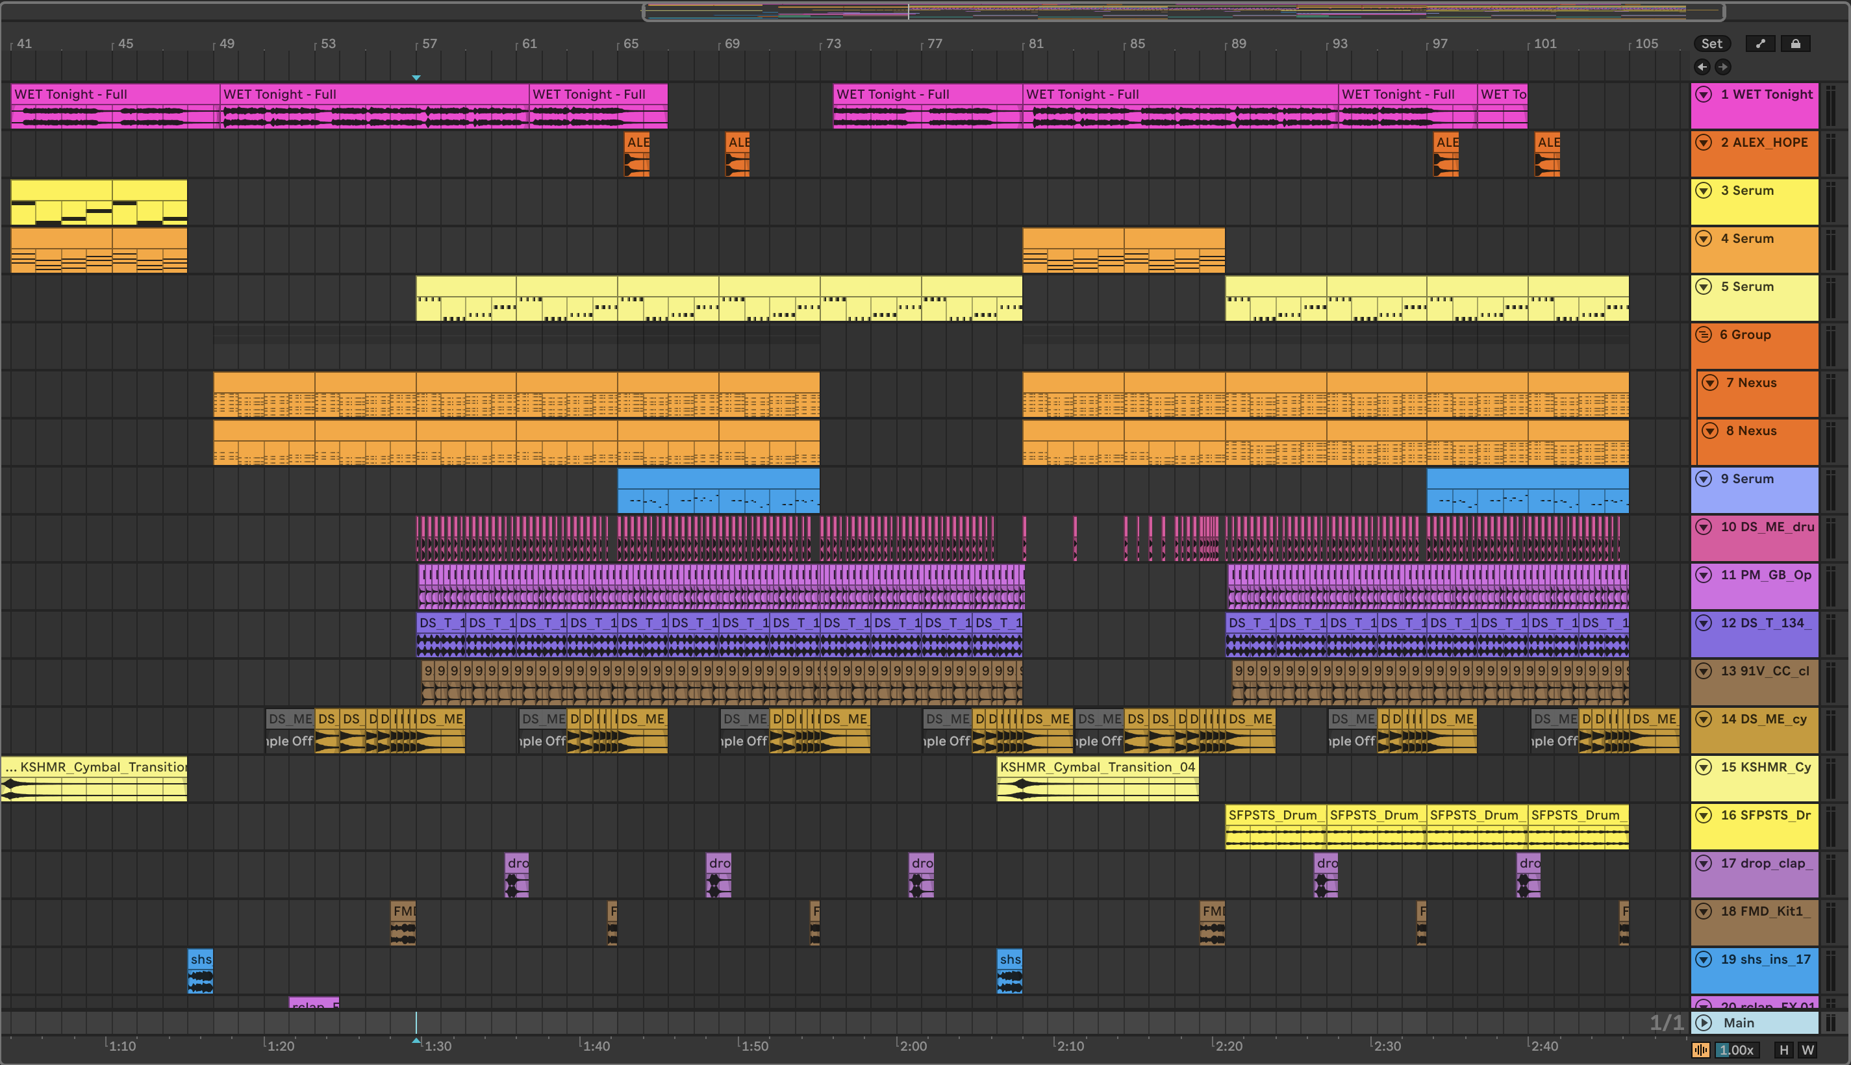Click the first shs clip on shs_ins track
Image resolution: width=1851 pixels, height=1065 pixels.
(201, 959)
